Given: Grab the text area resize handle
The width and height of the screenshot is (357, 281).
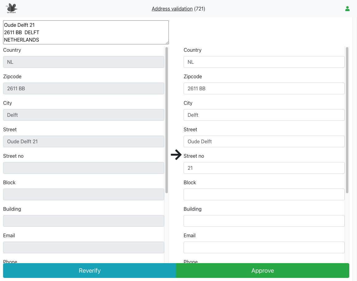Looking at the screenshot, I should pyautogui.click(x=167, y=43).
